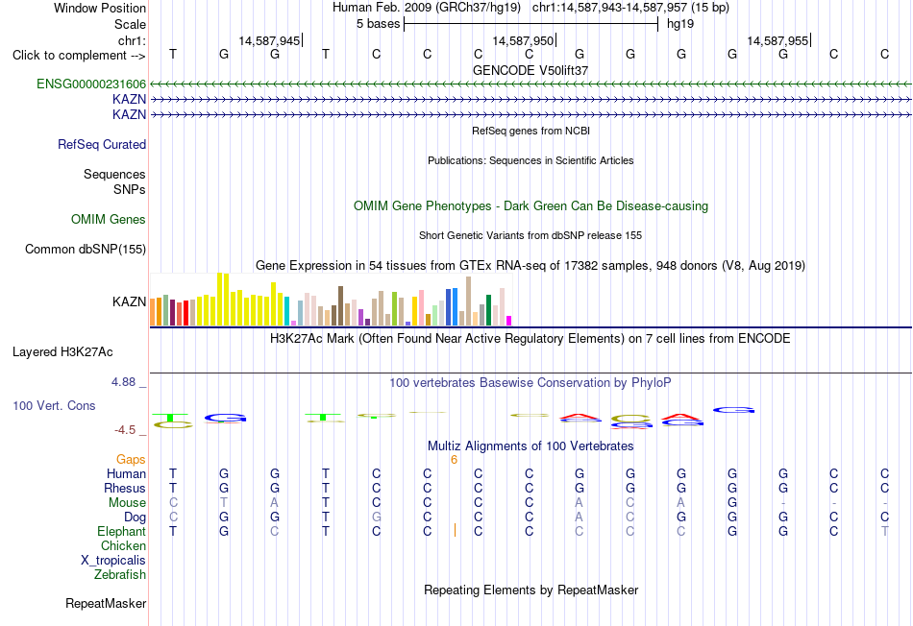Click the 14,587,945 ruler position
913x626 pixels.
270,40
